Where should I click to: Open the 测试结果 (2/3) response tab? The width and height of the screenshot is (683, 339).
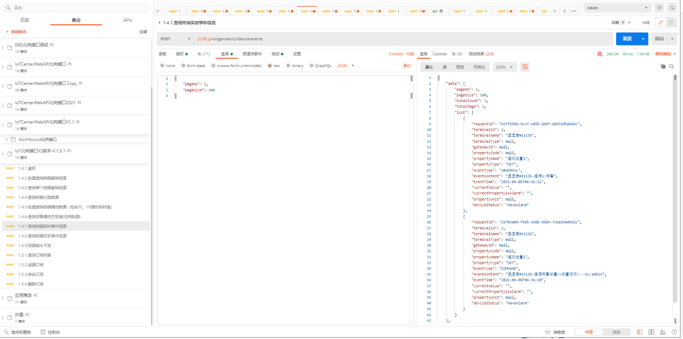pyautogui.click(x=481, y=54)
